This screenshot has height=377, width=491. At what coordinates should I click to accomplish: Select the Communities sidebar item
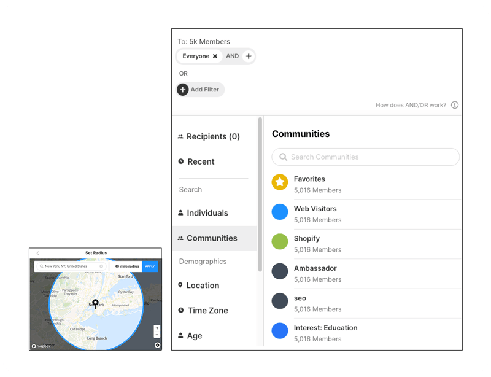click(x=211, y=238)
